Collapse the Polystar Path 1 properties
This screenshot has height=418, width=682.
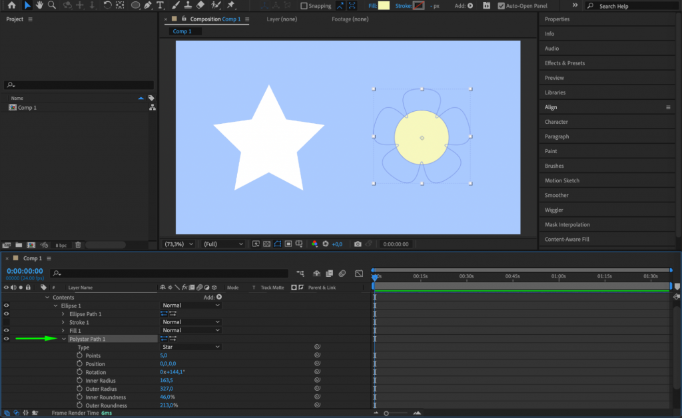pyautogui.click(x=65, y=338)
